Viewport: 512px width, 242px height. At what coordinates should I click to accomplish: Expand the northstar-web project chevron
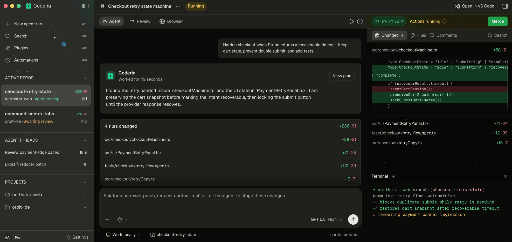(85, 195)
